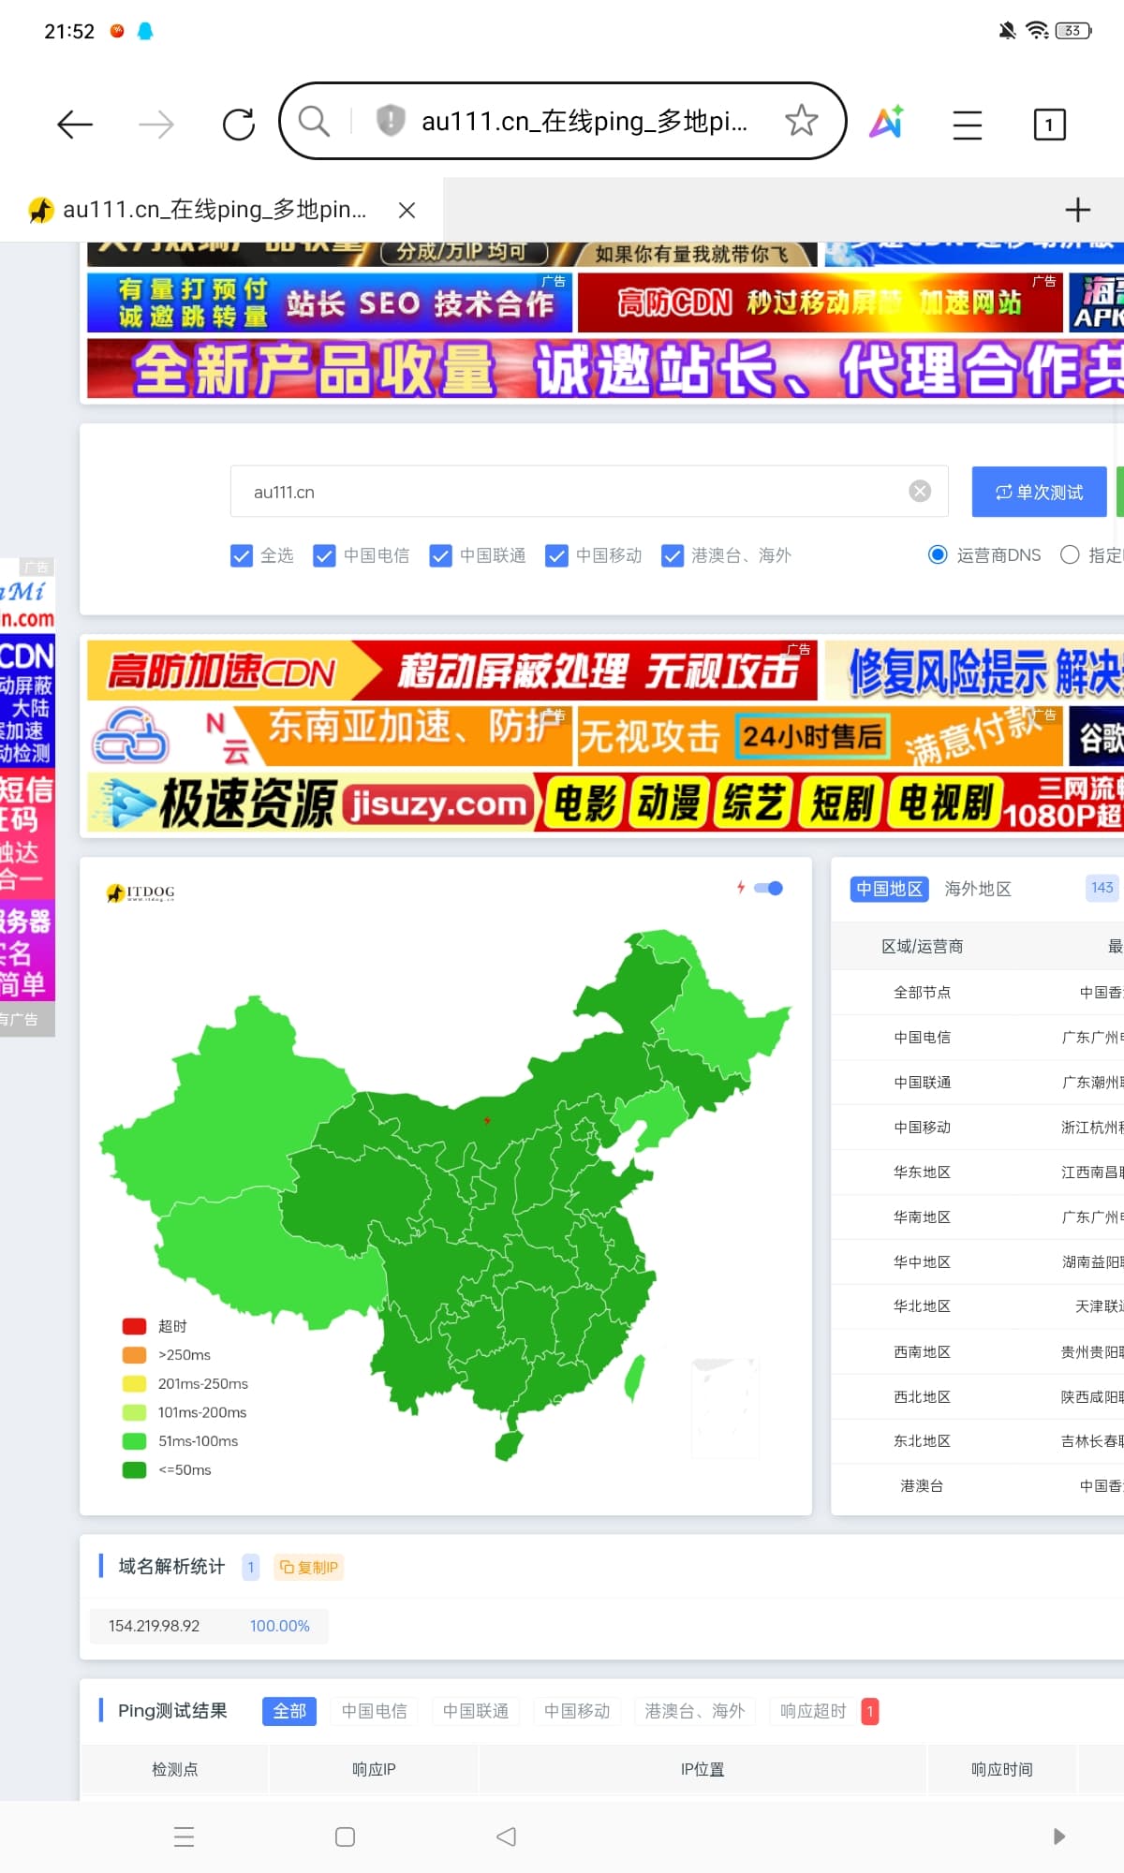Select the 全部 results filter tab
The image size is (1124, 1873).
pyautogui.click(x=289, y=1711)
